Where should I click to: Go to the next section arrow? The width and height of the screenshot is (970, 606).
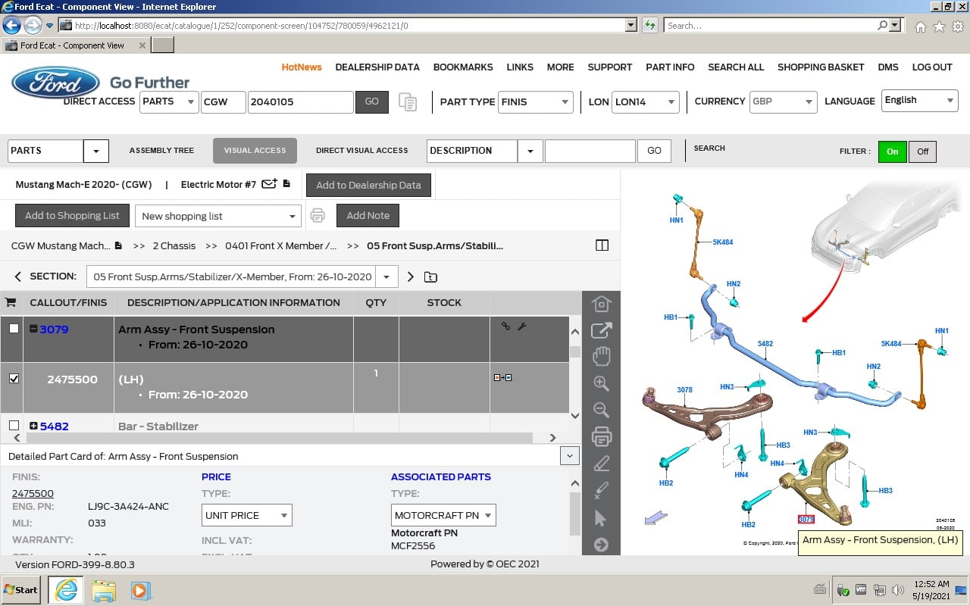[x=411, y=276]
